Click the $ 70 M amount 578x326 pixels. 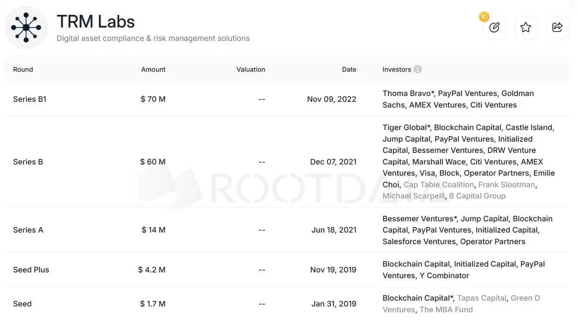[153, 99]
